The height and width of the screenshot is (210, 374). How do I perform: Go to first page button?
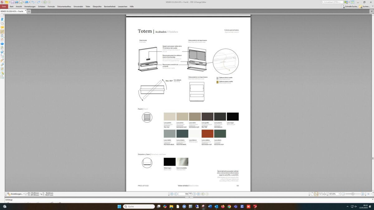pyautogui.click(x=172, y=194)
